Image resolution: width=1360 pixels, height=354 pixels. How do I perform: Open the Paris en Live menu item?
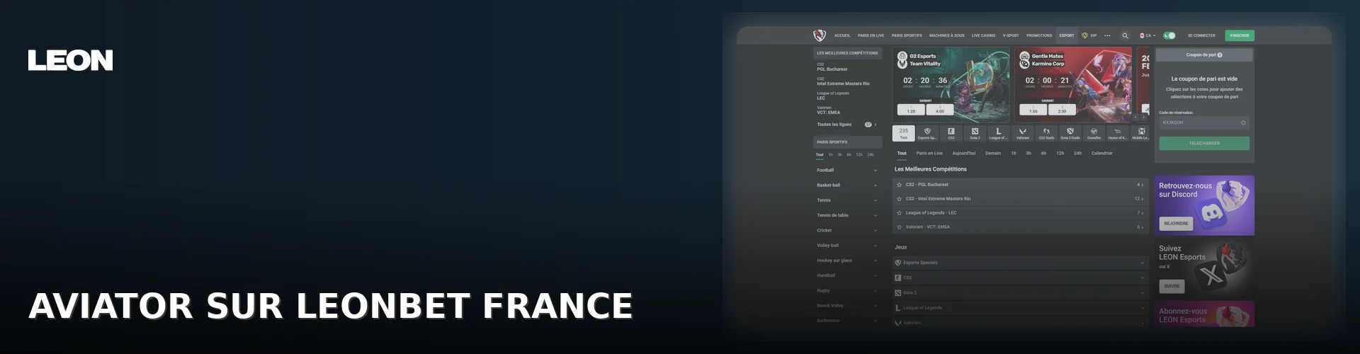point(871,35)
